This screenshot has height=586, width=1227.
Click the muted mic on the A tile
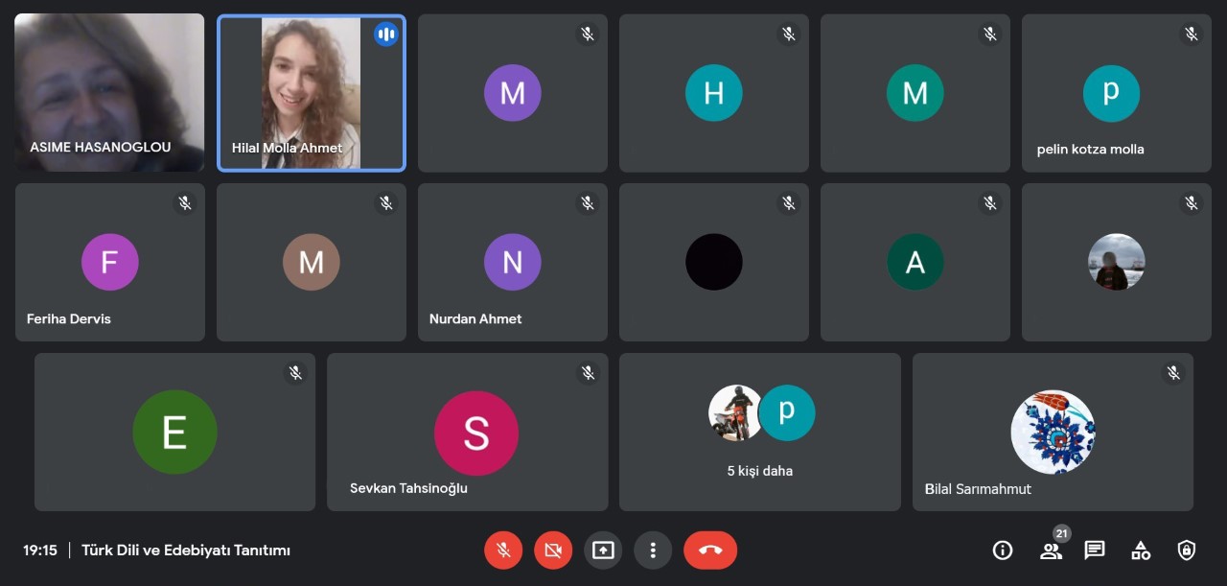[990, 203]
